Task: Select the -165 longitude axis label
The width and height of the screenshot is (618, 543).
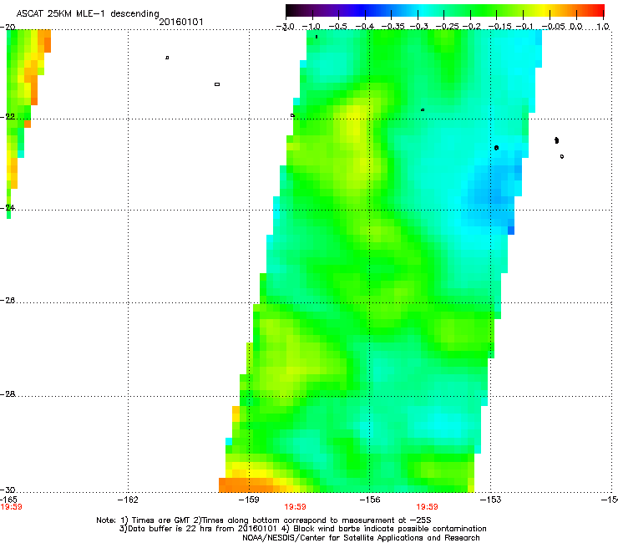Action: tap(8, 500)
